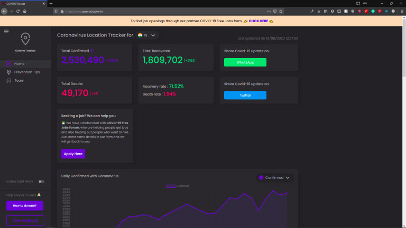Click the browser back button
The height and width of the screenshot is (228, 406).
4,12
